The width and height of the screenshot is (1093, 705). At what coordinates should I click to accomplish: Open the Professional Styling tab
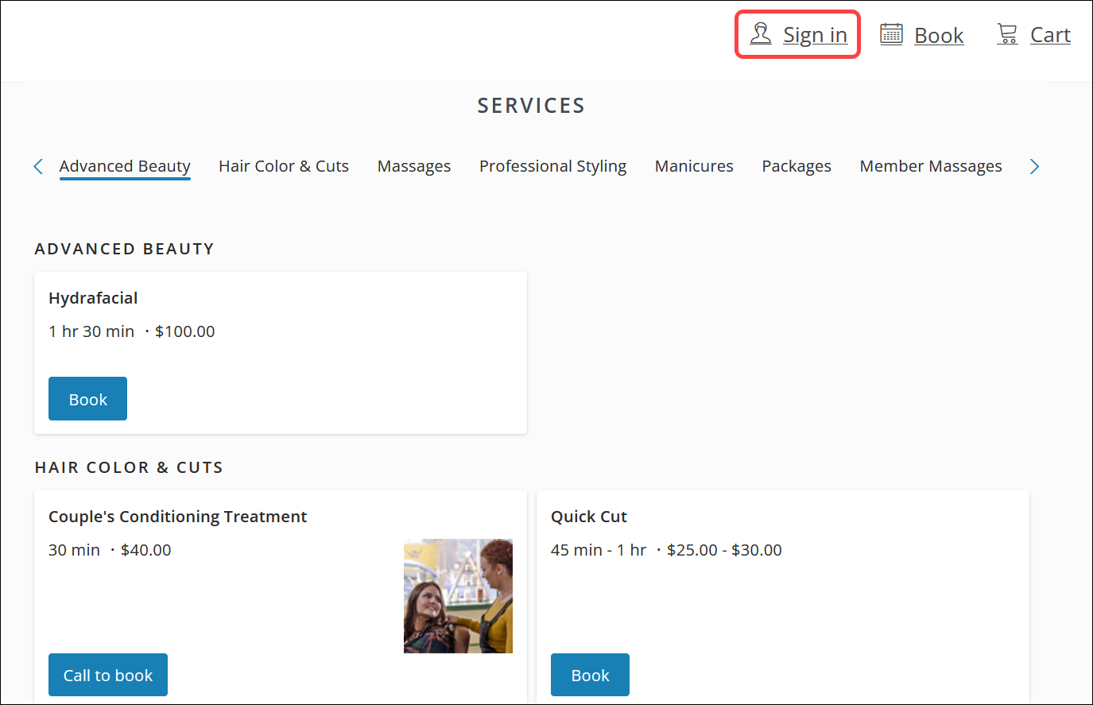pos(552,166)
